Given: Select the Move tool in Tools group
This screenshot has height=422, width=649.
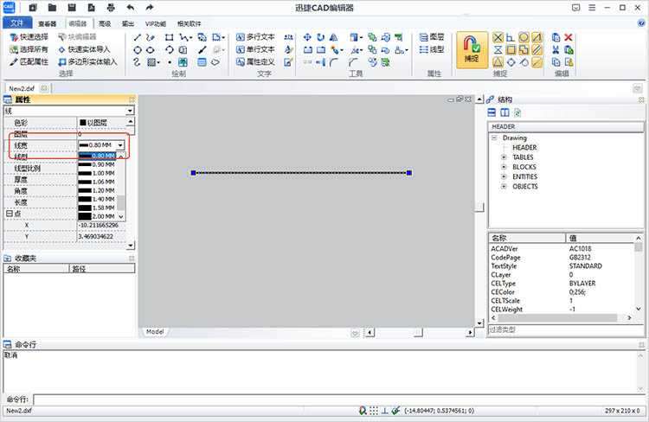Looking at the screenshot, I should tap(307, 38).
